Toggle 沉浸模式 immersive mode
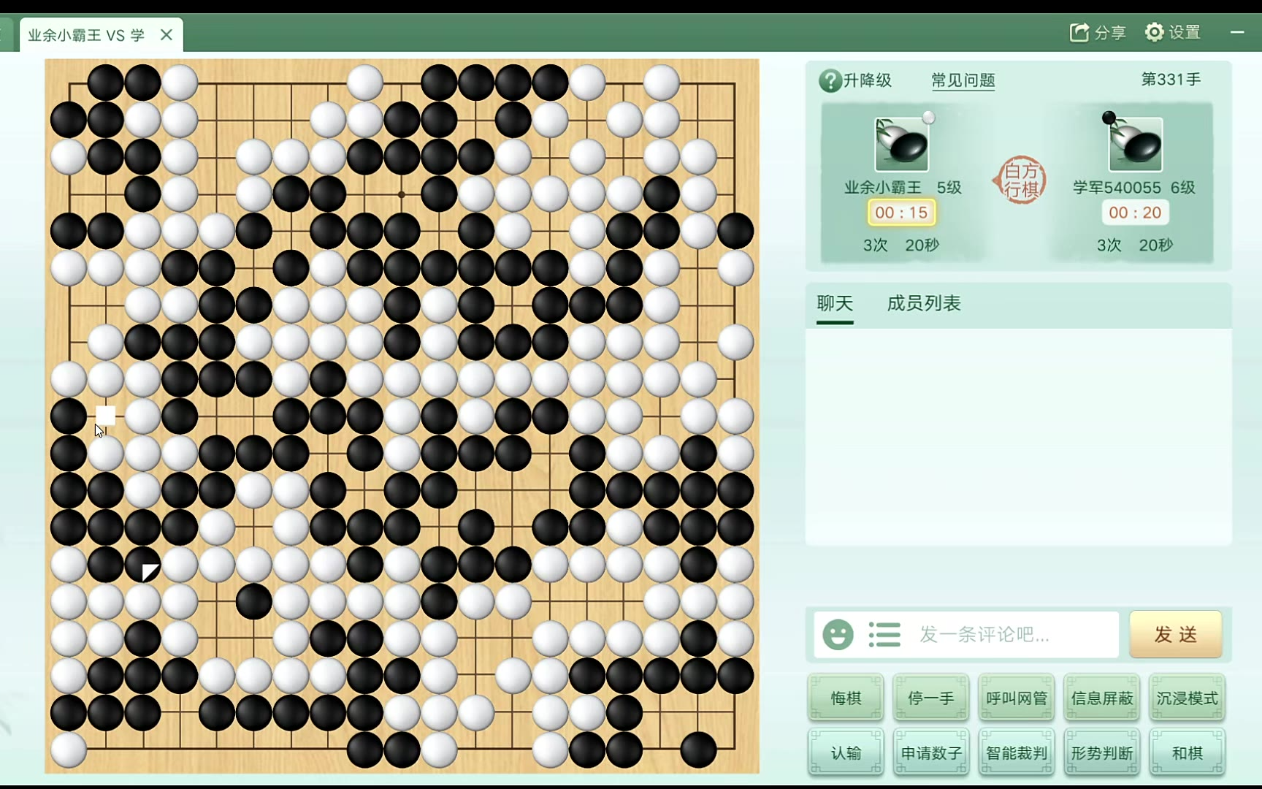1262x789 pixels. point(1188,698)
